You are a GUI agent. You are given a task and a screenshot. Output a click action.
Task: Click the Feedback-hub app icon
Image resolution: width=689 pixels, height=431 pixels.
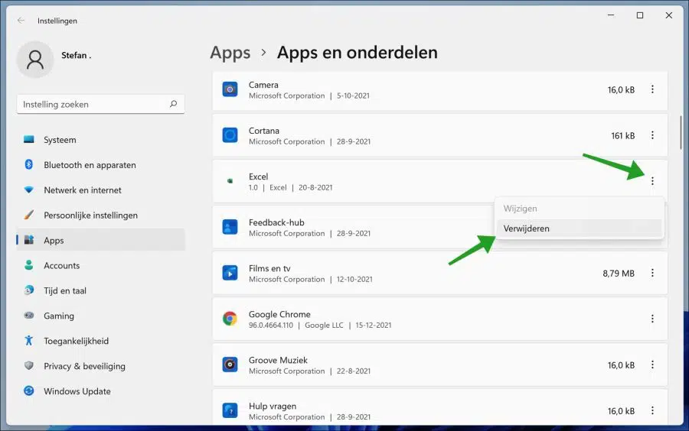pyautogui.click(x=230, y=227)
